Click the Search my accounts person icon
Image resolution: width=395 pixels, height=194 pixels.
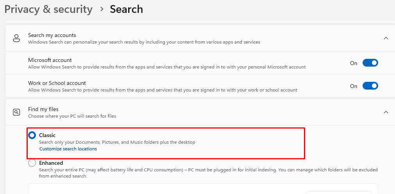pos(16,38)
